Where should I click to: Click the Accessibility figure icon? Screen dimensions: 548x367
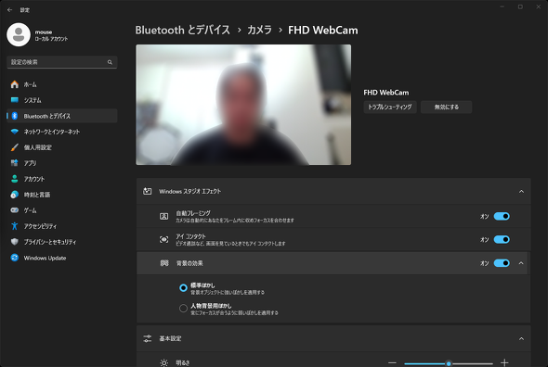(14, 226)
